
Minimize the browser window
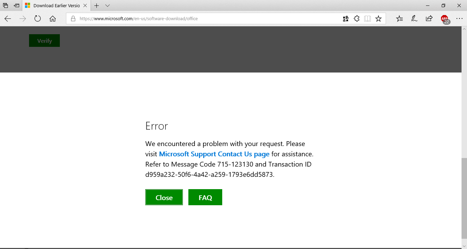coord(428,5)
